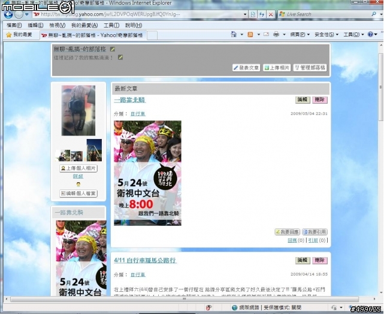Screen dimensions: 384x314
Task: Open the 網頁(P) command menu
Action: point(300,35)
